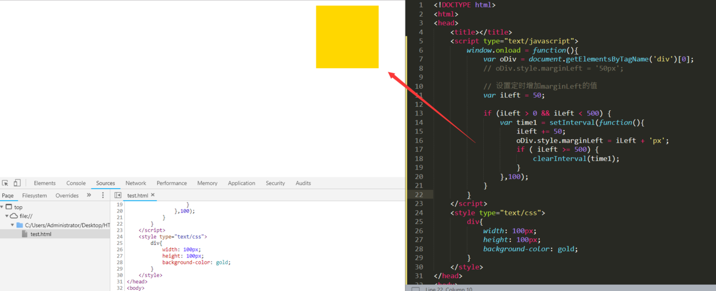Viewport: 716px width, 291px height.
Task: Click the editor status bar panel-switcher icon
Action: (415, 289)
